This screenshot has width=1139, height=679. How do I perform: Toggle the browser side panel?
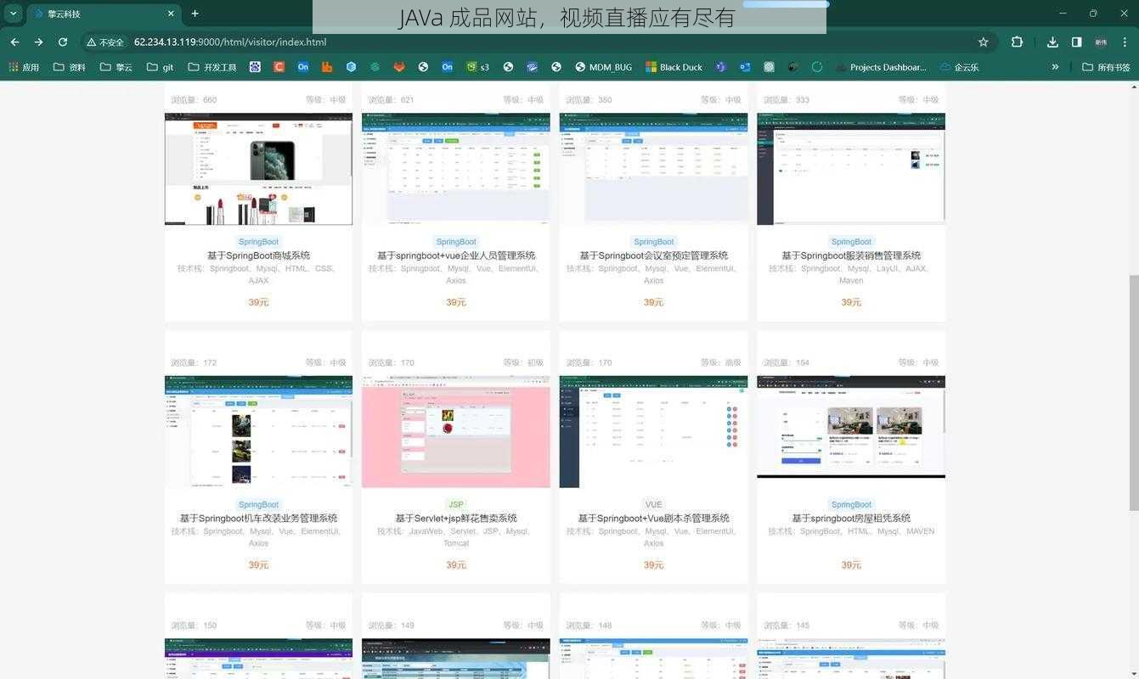point(1076,42)
